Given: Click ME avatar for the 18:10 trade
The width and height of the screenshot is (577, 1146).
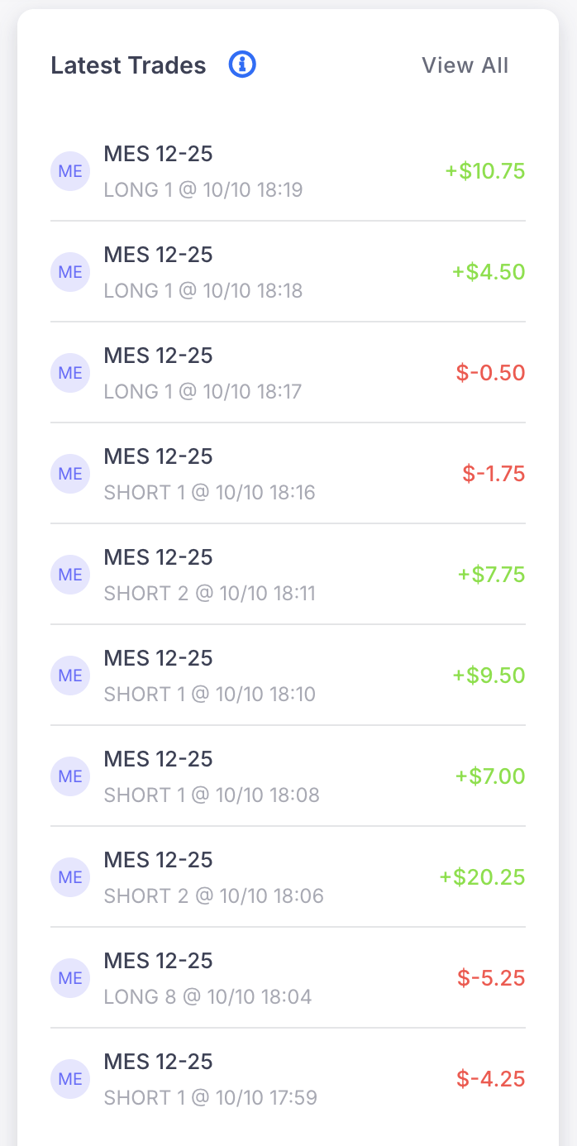Looking at the screenshot, I should [x=70, y=676].
